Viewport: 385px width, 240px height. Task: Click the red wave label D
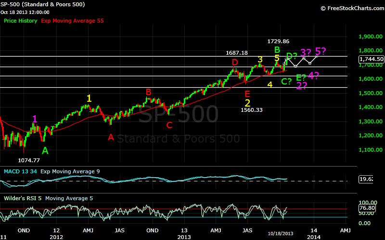pos(235,63)
